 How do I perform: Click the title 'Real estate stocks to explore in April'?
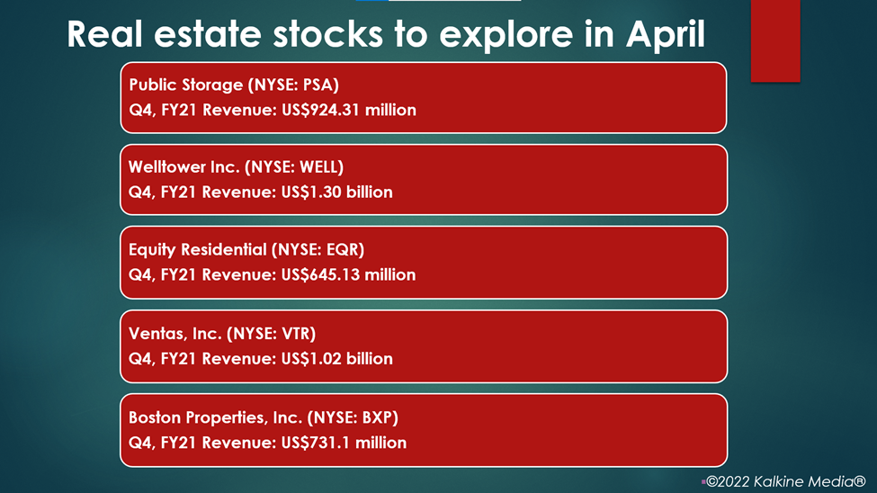pos(386,35)
